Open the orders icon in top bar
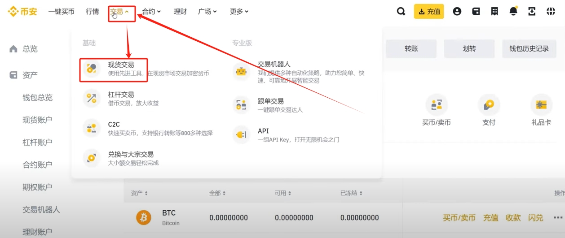Viewport: 565px width, 238px height. (494, 12)
